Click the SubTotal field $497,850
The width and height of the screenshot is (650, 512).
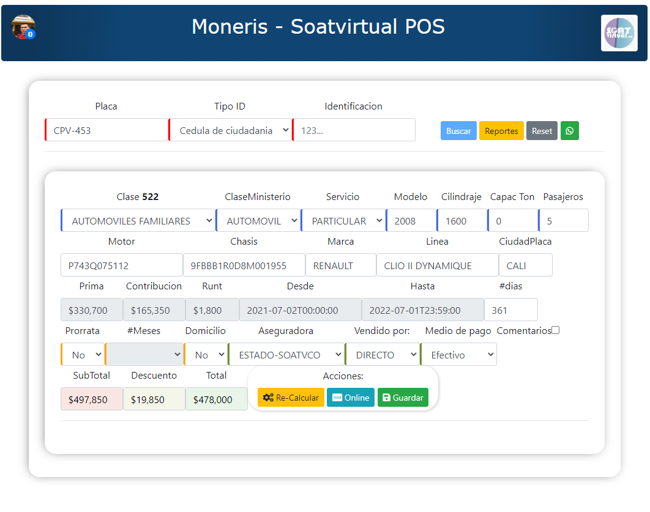(x=92, y=399)
